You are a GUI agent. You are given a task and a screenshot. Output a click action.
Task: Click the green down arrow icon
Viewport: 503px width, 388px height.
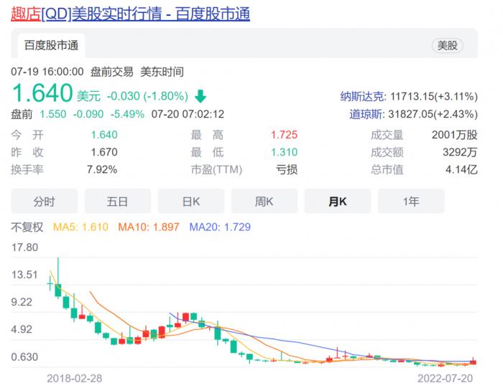click(x=200, y=96)
